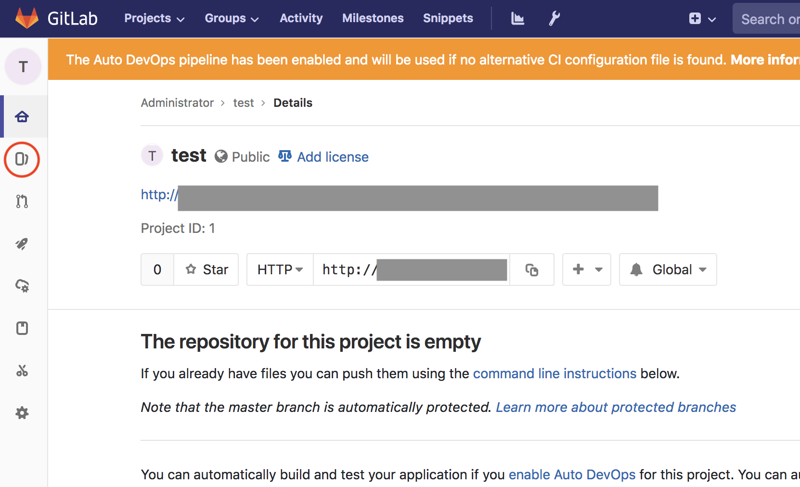Go to Activity page
Screen dimensions: 800x487
click(x=301, y=18)
